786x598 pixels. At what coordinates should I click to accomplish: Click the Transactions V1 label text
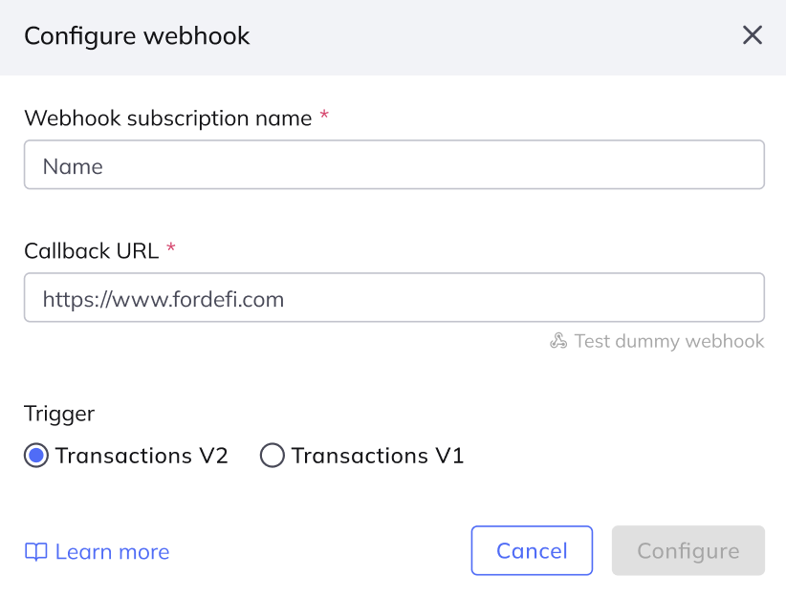pyautogui.click(x=378, y=456)
